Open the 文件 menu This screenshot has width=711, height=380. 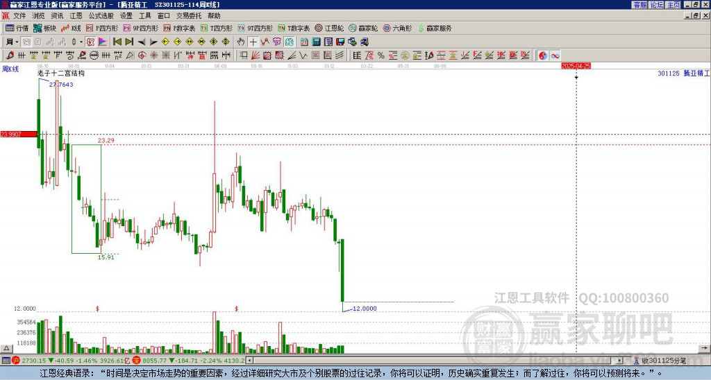tap(19, 16)
